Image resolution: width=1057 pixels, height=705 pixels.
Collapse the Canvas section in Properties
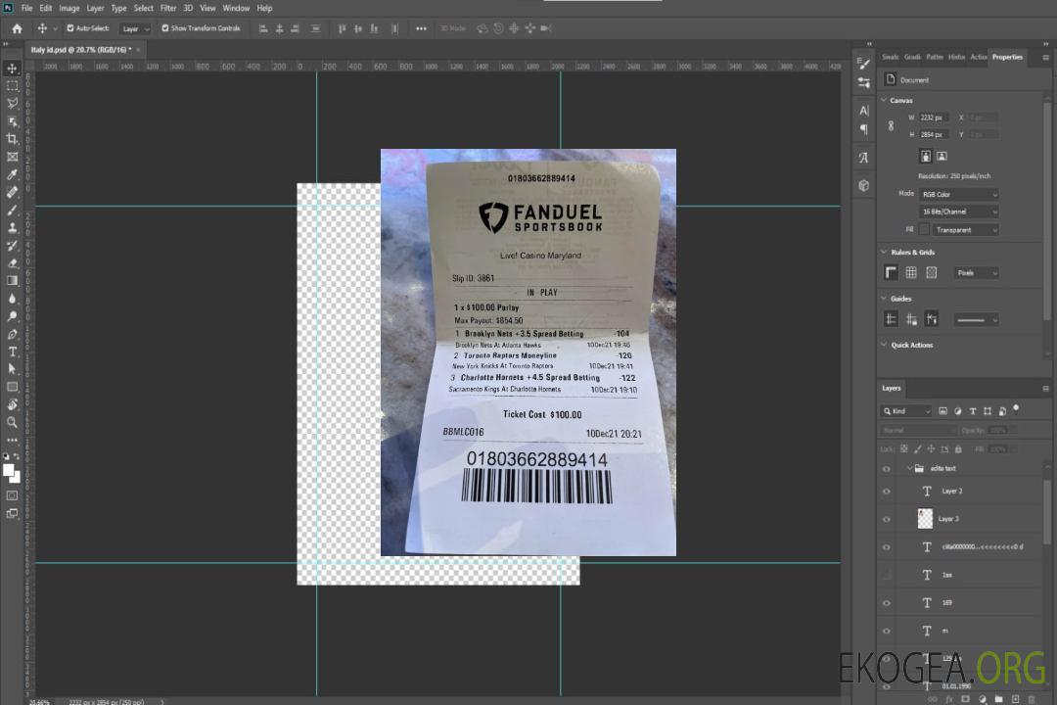885,101
